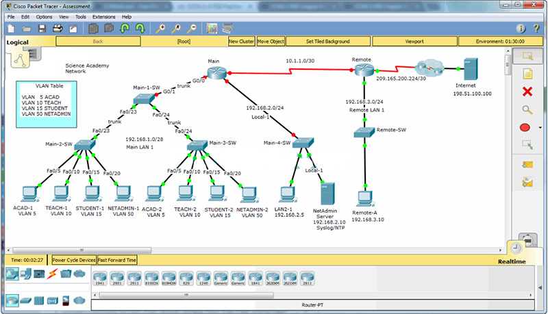Screen dimensions: 548x314
Task: Open the Help menu
Action: (127, 16)
